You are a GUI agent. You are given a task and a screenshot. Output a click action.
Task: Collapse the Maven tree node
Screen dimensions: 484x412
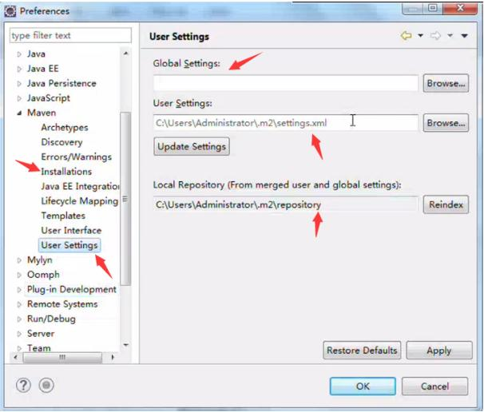point(19,113)
